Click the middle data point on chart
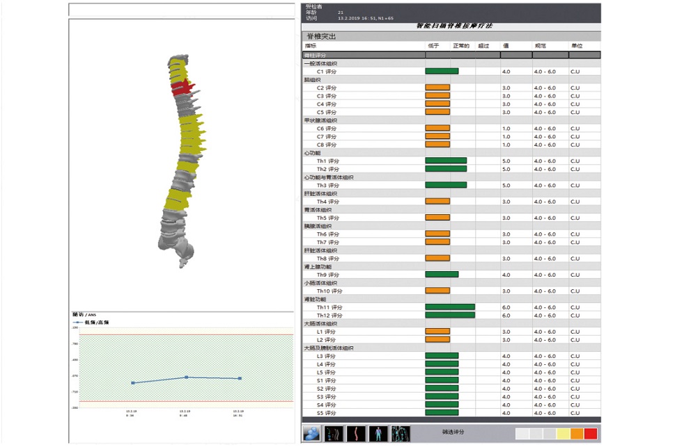691x447 pixels. 186,377
